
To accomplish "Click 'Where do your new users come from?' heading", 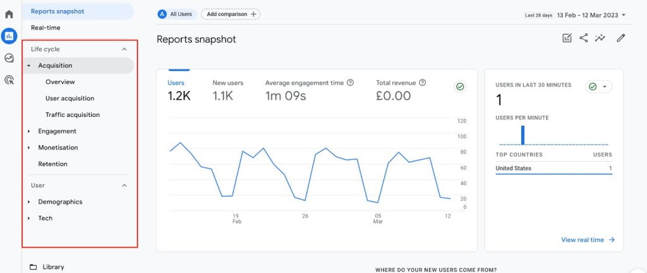I will click(436, 270).
